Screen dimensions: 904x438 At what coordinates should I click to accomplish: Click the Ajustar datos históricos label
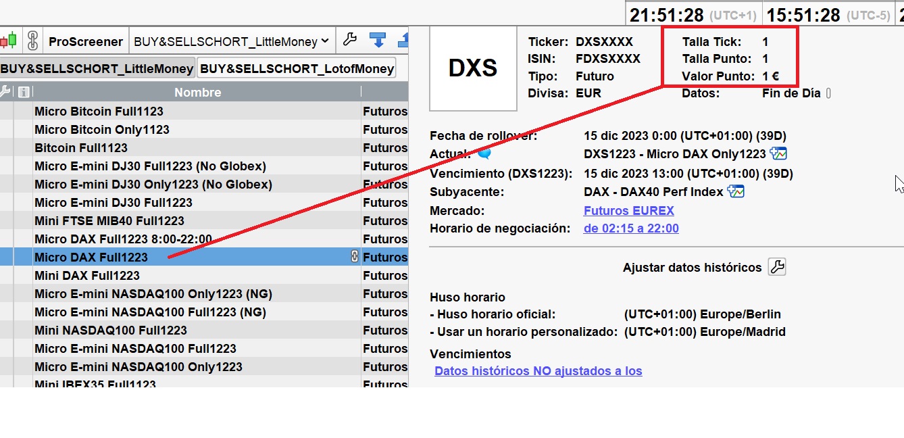click(692, 267)
